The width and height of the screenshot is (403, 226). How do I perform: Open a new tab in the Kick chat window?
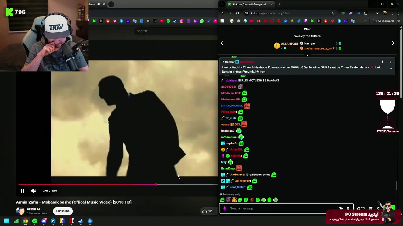tap(279, 4)
